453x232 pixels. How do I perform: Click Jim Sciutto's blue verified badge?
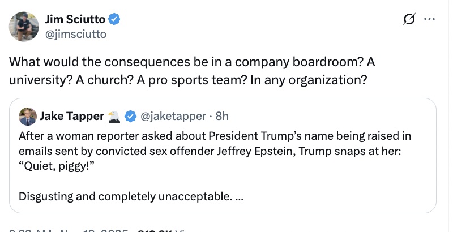click(114, 20)
